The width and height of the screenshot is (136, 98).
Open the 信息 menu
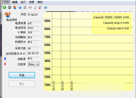[32, 2]
